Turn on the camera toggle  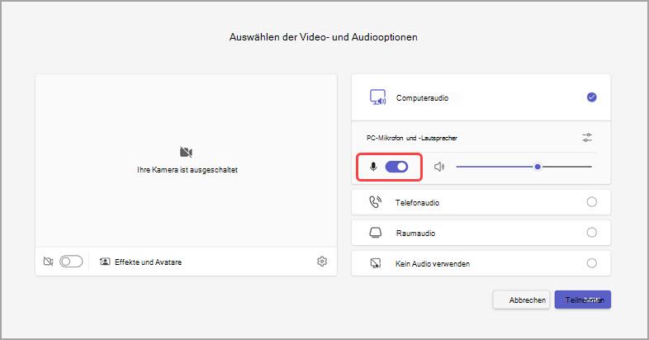coord(71,262)
